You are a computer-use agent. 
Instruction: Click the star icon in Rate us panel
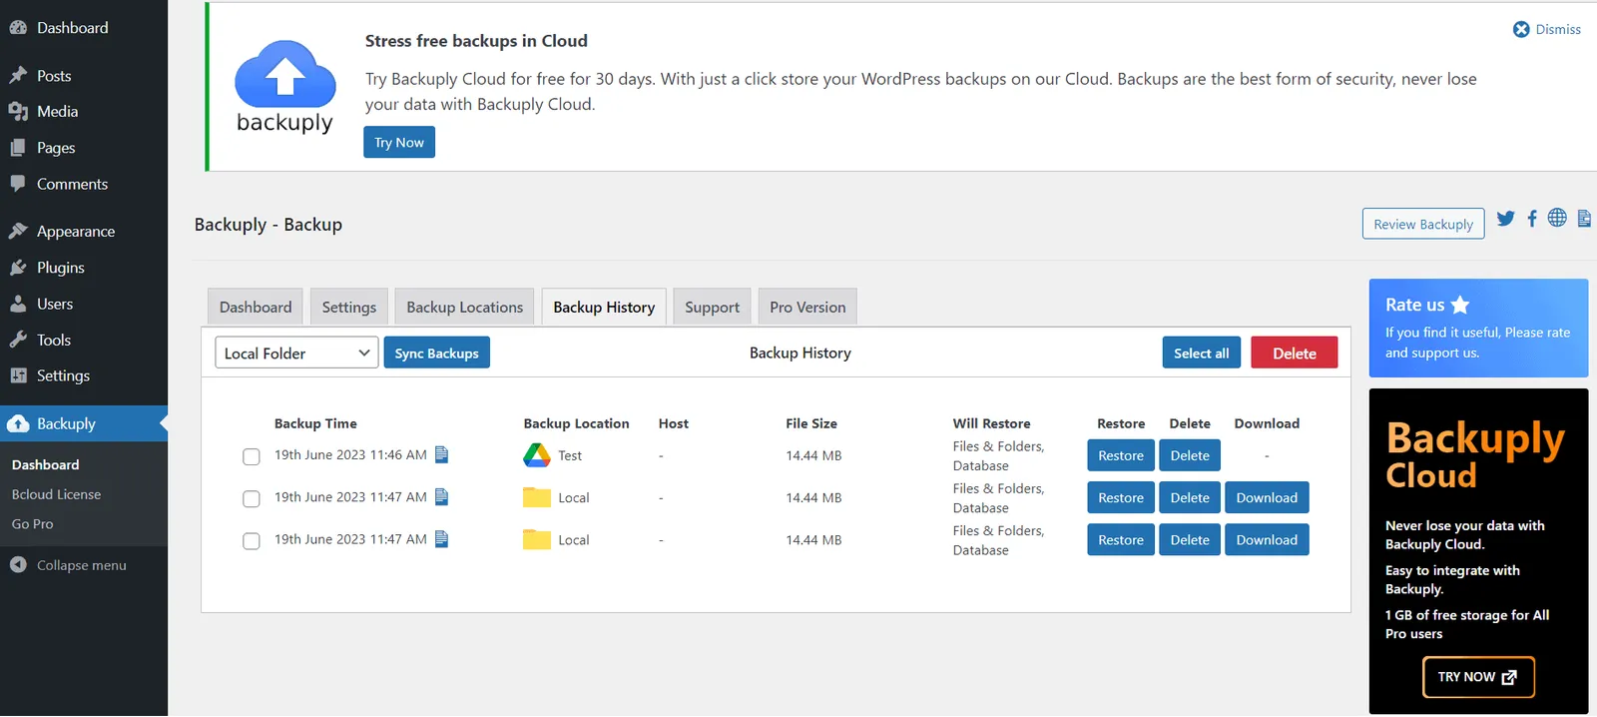[x=1460, y=305]
